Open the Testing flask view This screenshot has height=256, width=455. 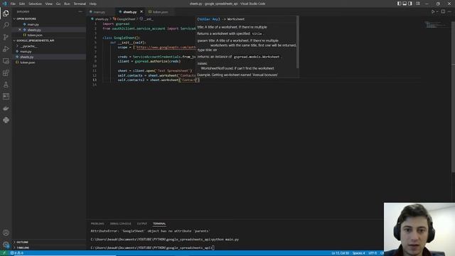6,85
